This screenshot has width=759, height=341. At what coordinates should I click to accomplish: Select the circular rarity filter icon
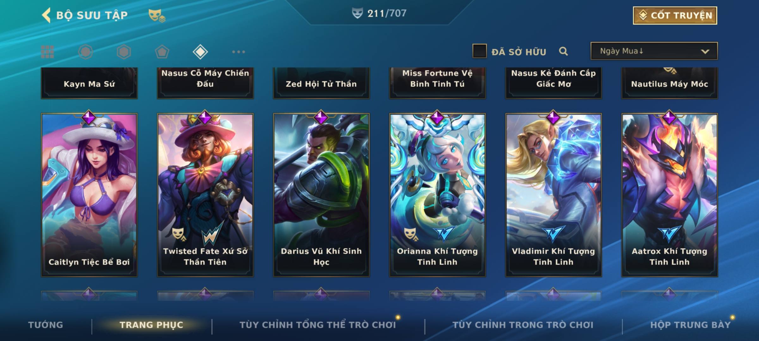point(85,52)
